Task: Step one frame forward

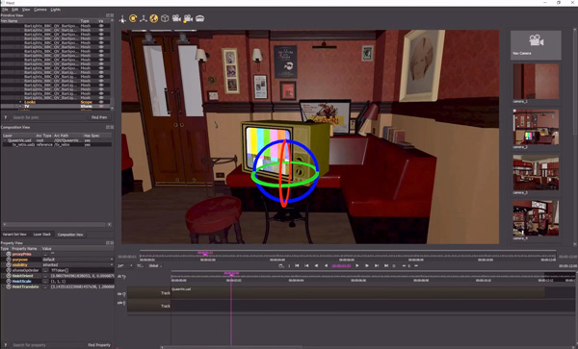Action: point(367,265)
